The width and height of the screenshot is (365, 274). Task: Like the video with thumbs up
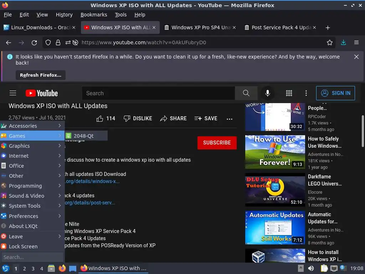pyautogui.click(x=106, y=118)
